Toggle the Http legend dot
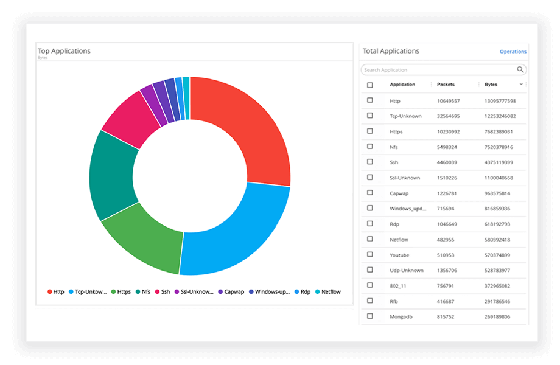560x365 pixels. pos(50,292)
